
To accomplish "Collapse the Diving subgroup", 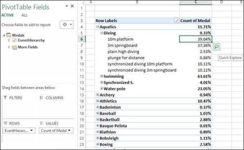I will click(x=101, y=33).
